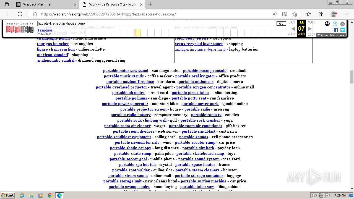Screen dimensions: 354x199
Task: Open tear gas launcher link
Action: point(53,44)
